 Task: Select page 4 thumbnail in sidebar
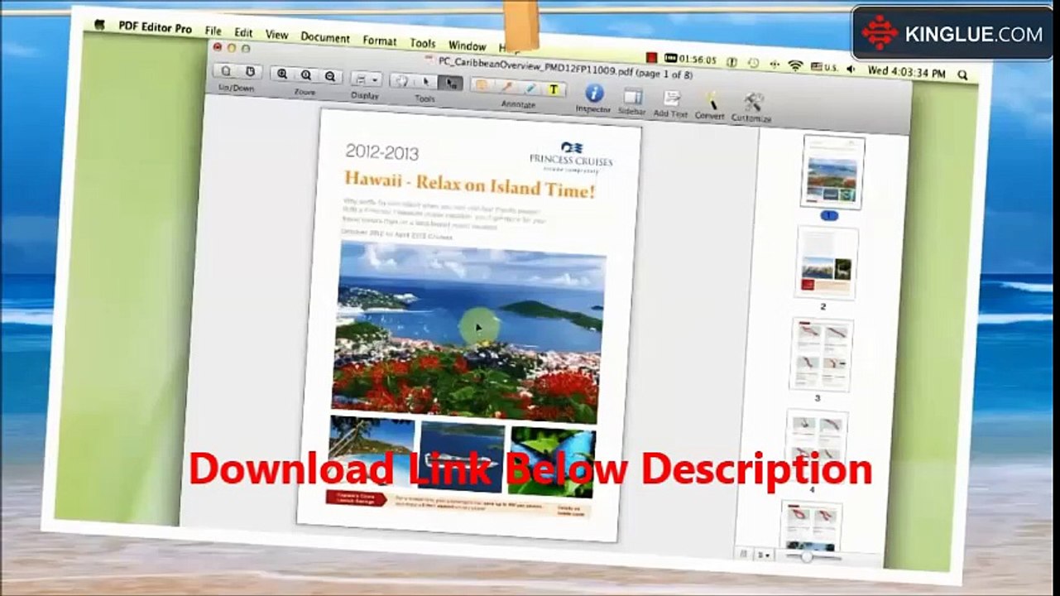click(x=816, y=447)
